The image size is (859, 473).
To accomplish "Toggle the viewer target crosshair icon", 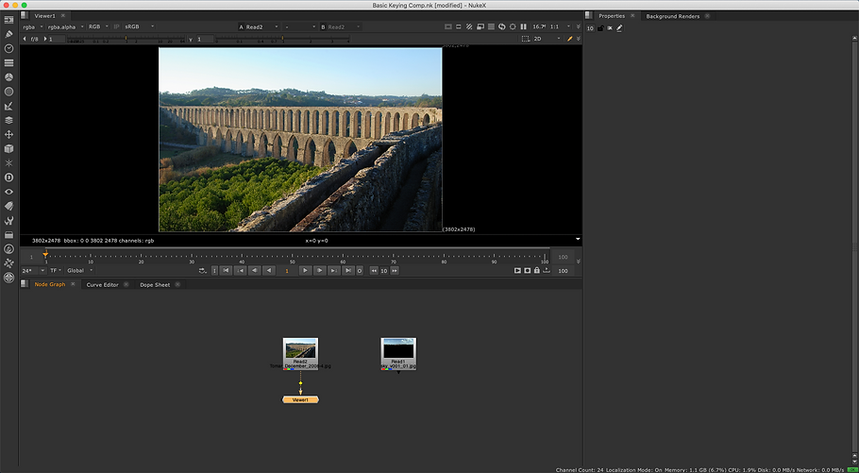I will [513, 26].
